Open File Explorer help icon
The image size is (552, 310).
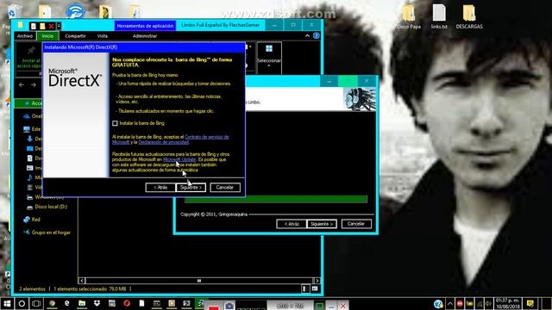coord(317,36)
